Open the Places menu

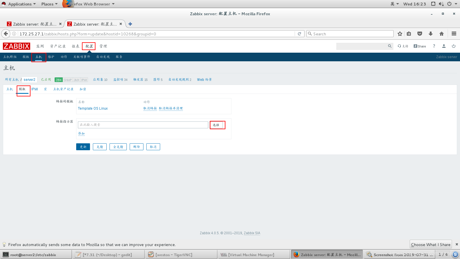(49, 4)
